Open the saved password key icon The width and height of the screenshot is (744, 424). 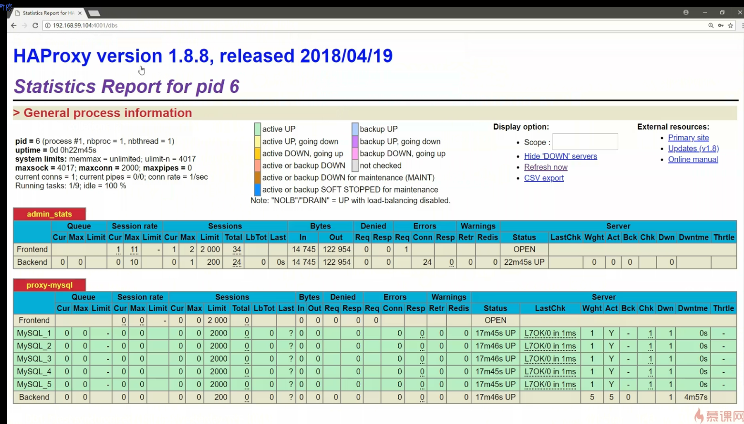(x=721, y=25)
